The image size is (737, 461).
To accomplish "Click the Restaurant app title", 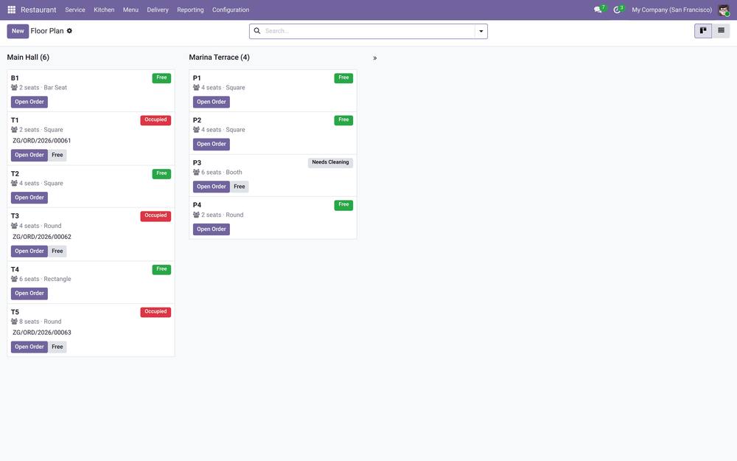I will point(38,10).
